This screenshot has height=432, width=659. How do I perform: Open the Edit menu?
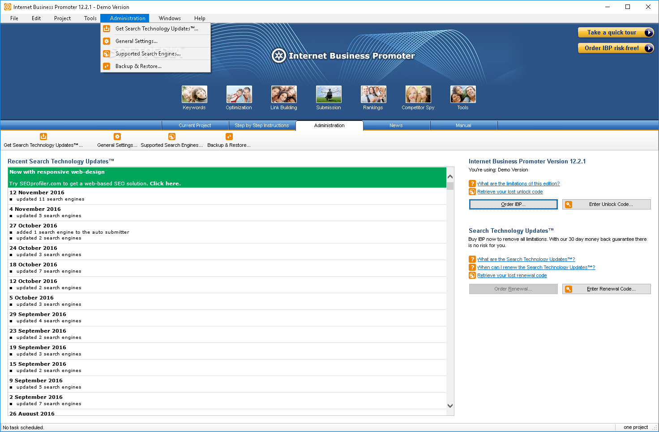coord(36,18)
